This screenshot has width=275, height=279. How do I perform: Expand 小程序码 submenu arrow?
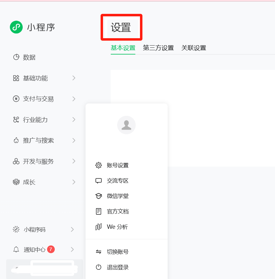[x=72, y=229]
